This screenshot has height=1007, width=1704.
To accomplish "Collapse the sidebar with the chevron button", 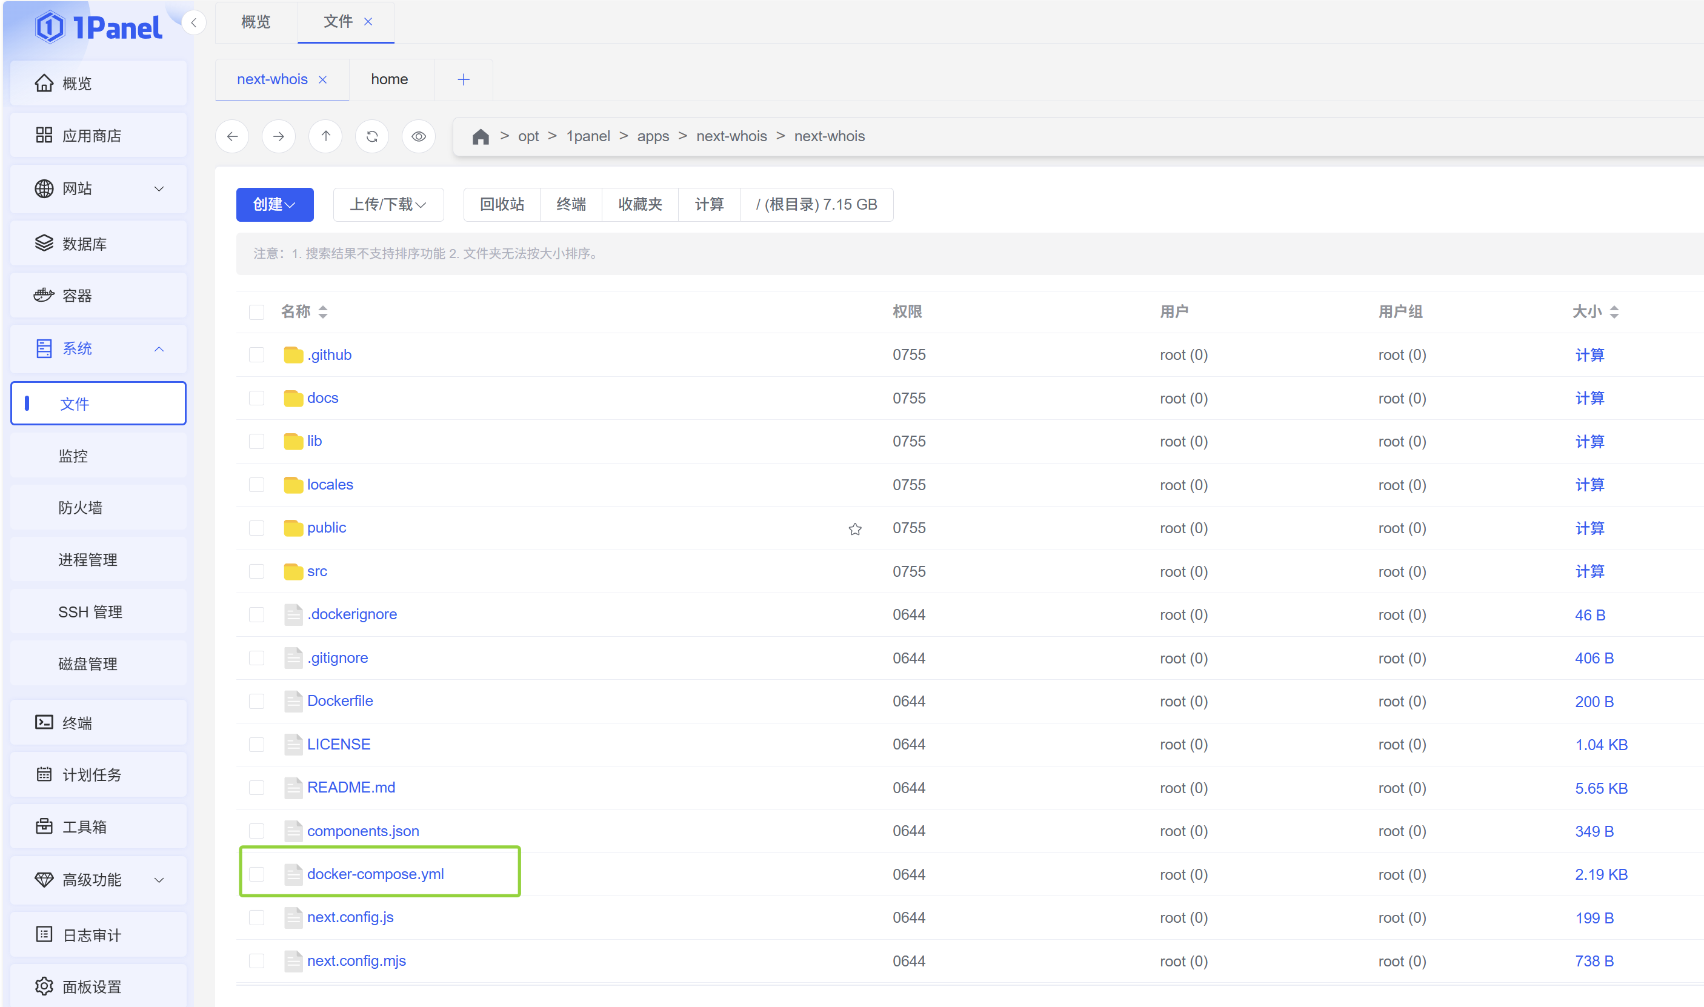I will 193,23.
